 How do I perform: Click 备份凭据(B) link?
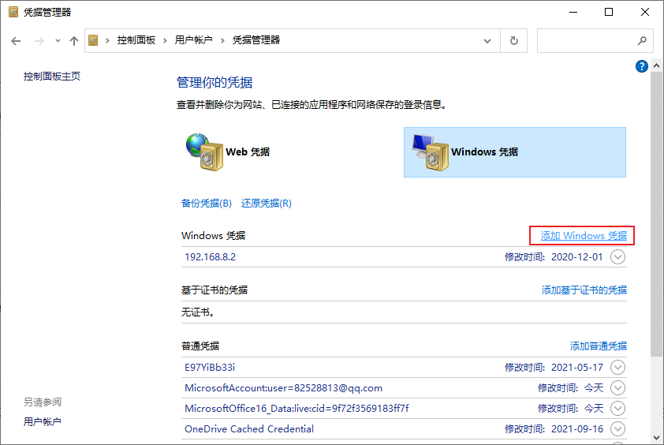[207, 204]
